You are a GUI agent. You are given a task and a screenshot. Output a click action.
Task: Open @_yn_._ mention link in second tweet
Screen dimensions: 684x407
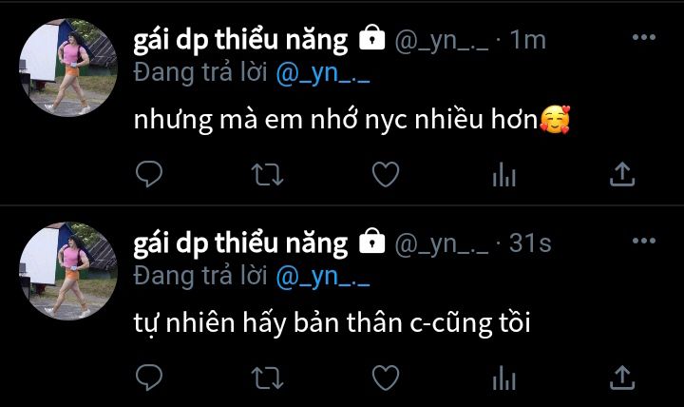pos(323,277)
